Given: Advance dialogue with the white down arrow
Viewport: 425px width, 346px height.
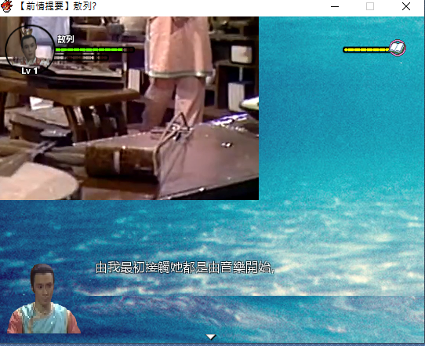Looking at the screenshot, I should [x=211, y=337].
